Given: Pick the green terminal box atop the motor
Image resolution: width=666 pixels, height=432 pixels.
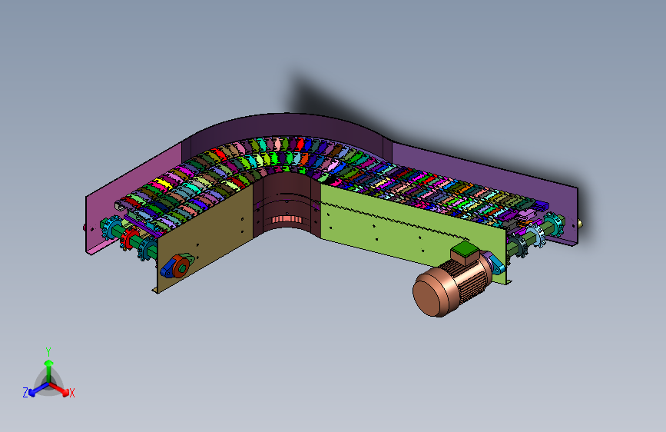Looking at the screenshot, I should pos(465,251).
